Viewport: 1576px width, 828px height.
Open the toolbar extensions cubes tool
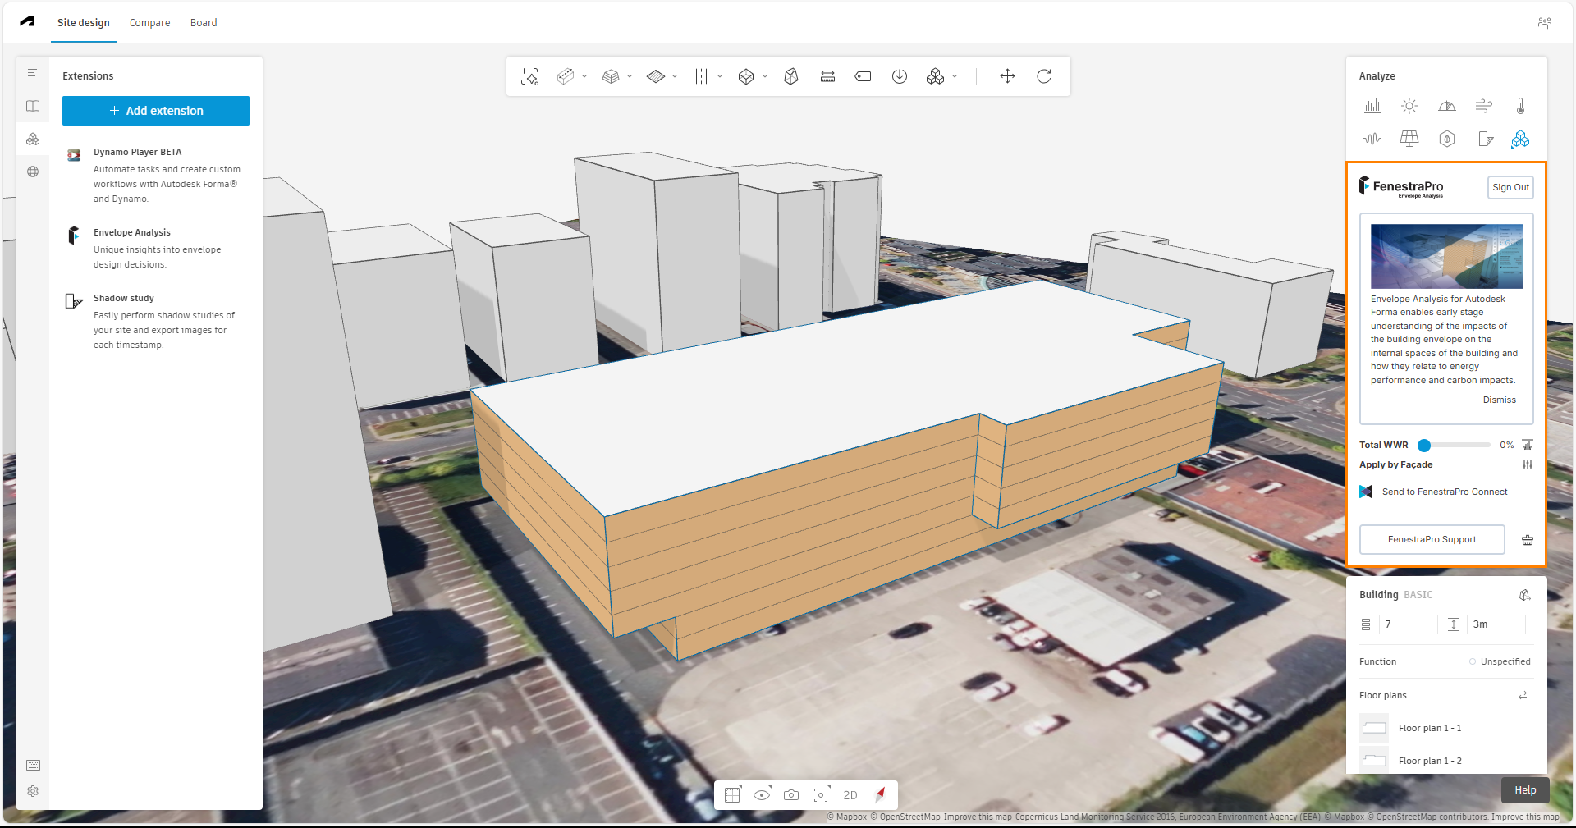point(935,76)
